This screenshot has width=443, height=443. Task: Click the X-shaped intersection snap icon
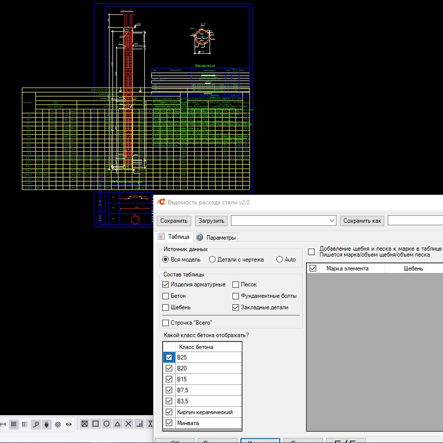point(128,424)
